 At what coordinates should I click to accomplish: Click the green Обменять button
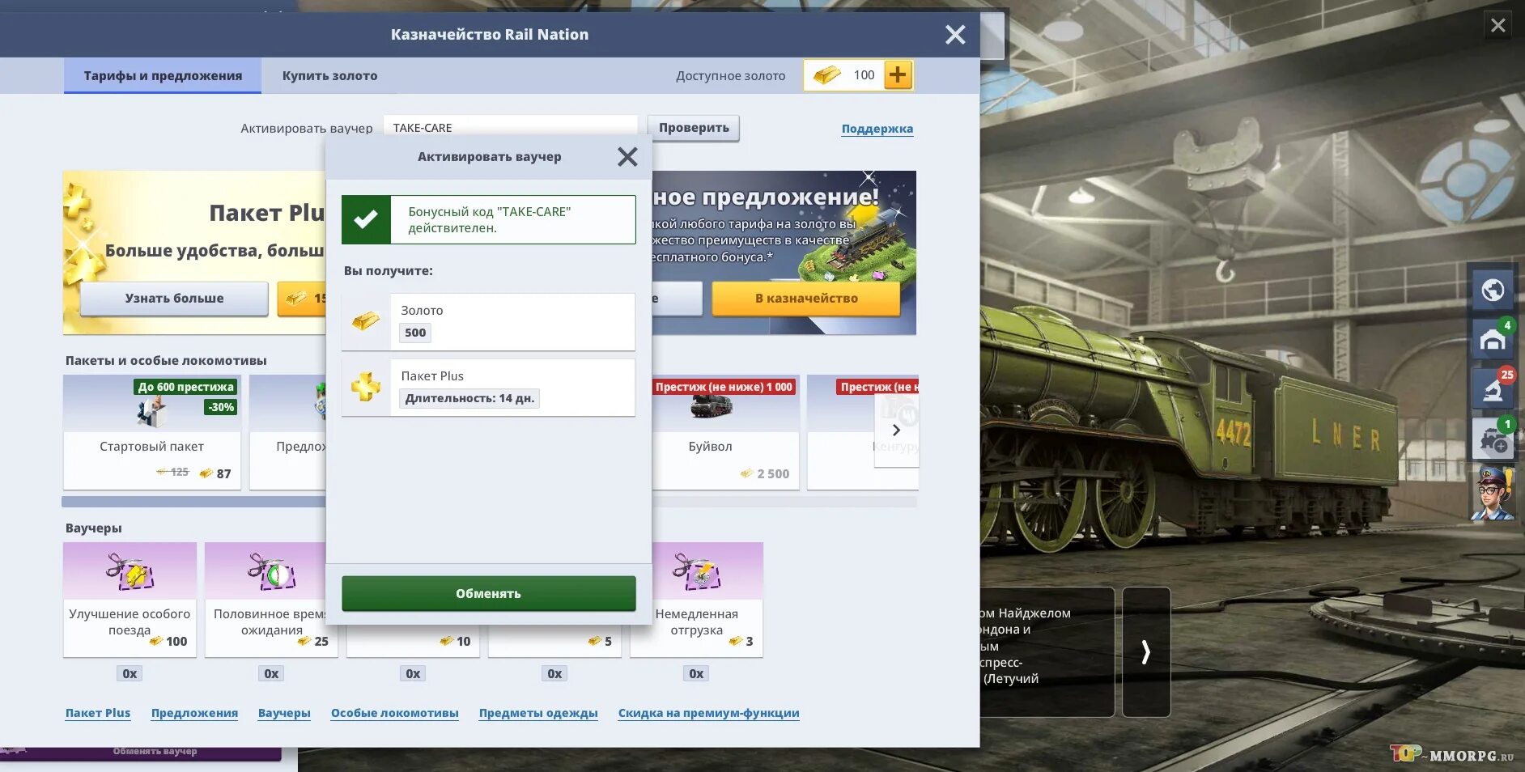click(x=488, y=593)
